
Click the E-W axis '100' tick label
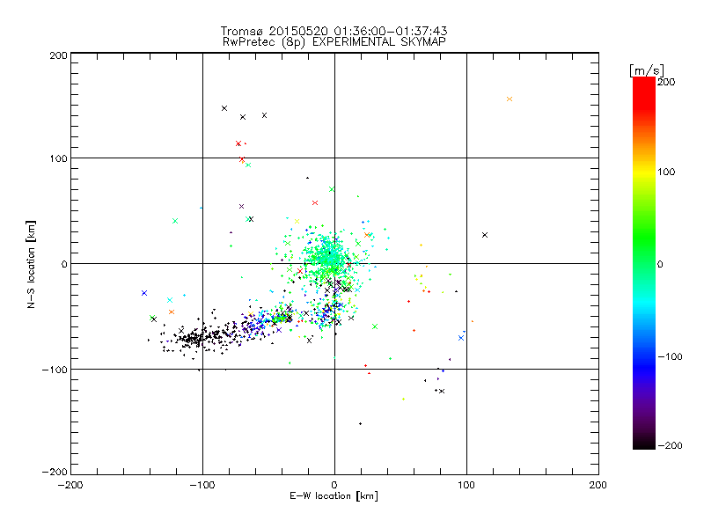click(466, 485)
